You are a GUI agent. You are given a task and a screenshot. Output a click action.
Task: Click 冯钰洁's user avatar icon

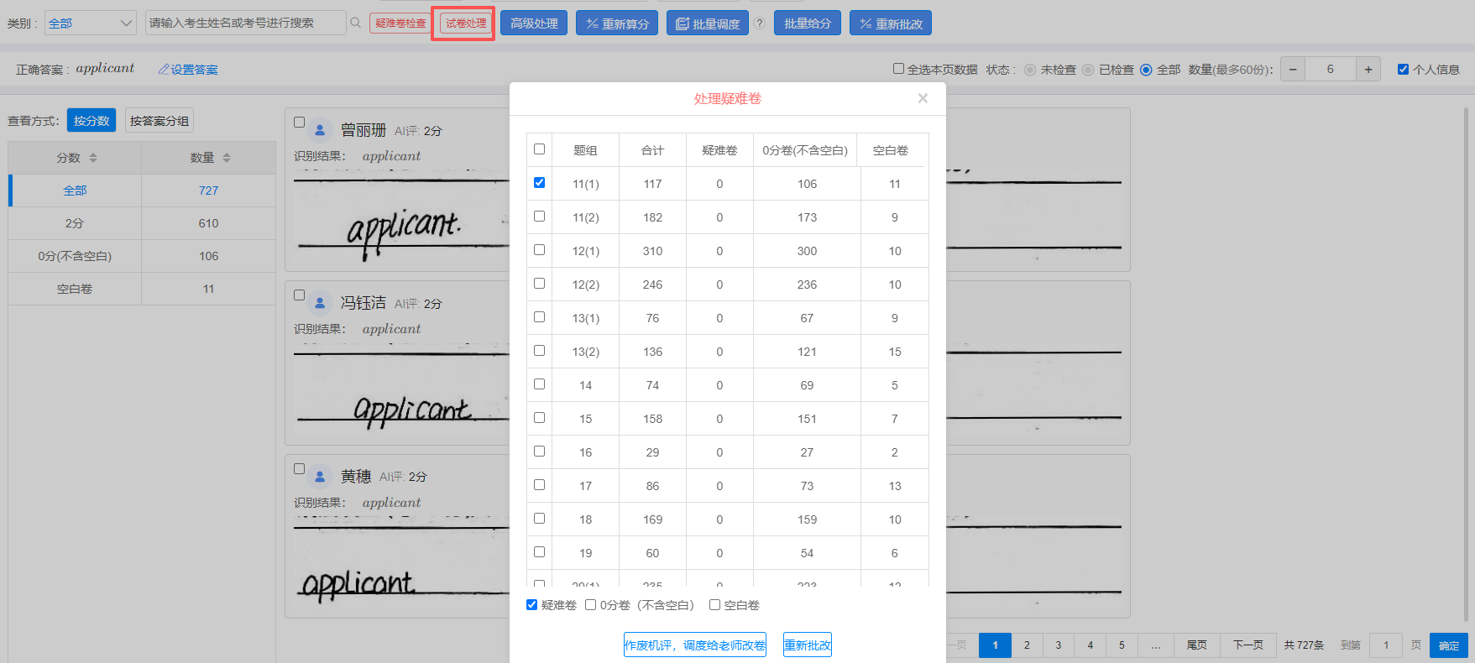[x=320, y=303]
